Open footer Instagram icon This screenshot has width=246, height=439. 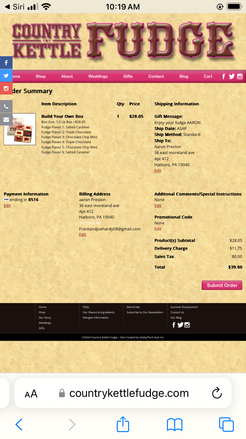click(187, 325)
